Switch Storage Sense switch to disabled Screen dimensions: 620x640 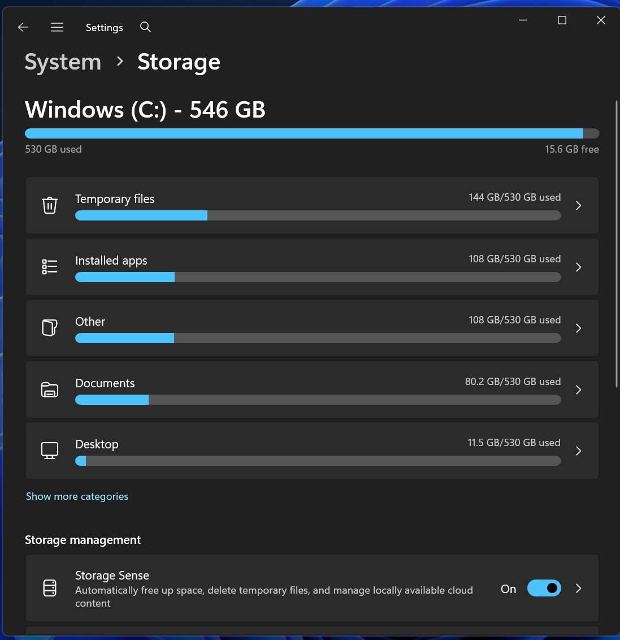(544, 588)
